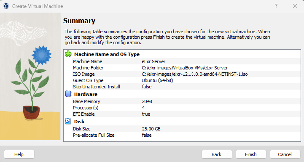This screenshot has width=304, height=162.
Task: Click the 'false' value for Skip Unattended Install
Action: click(x=147, y=87)
